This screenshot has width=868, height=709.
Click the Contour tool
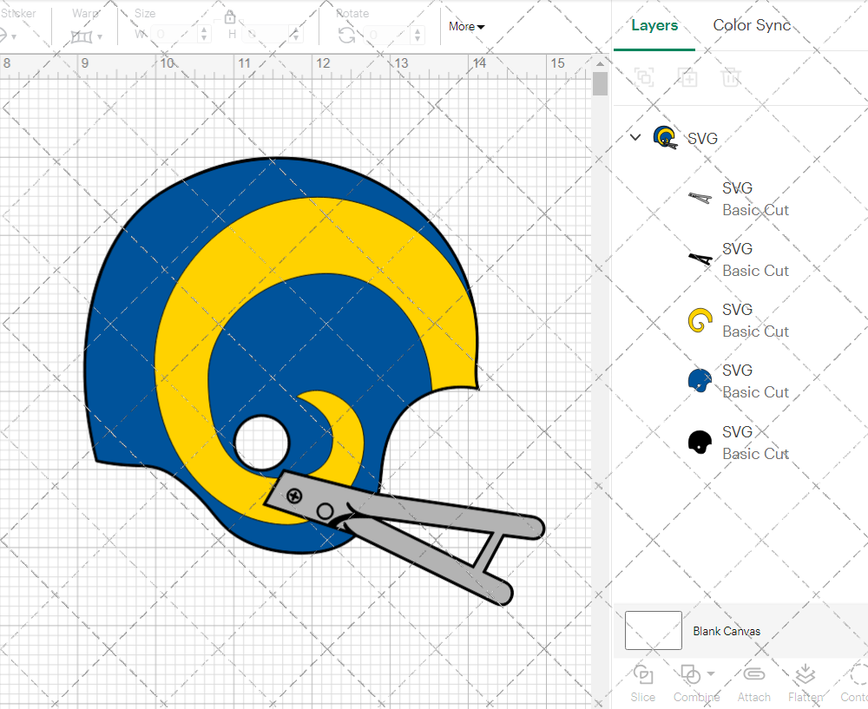[854, 684]
